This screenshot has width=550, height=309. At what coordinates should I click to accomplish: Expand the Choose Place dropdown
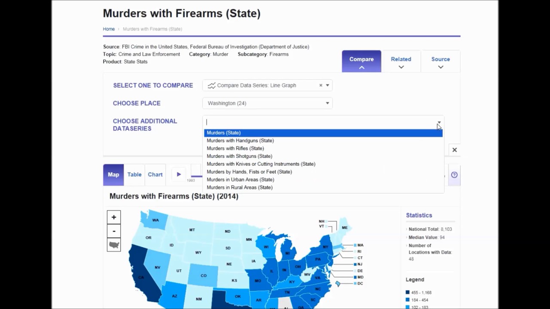click(327, 103)
